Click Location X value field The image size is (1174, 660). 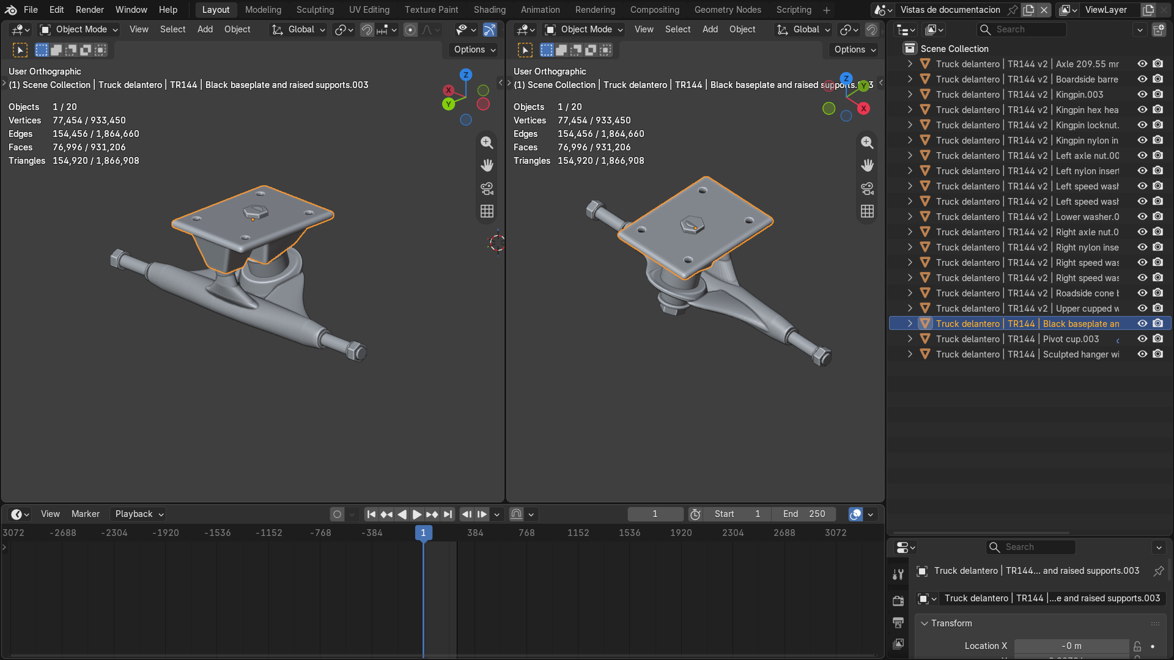pos(1071,646)
